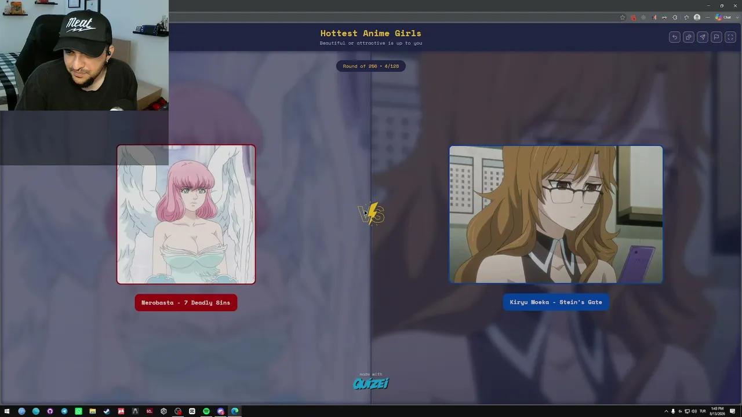Choose the Nerobasta - 7 Deadly Sins label
Image resolution: width=742 pixels, height=417 pixels.
pyautogui.click(x=186, y=302)
